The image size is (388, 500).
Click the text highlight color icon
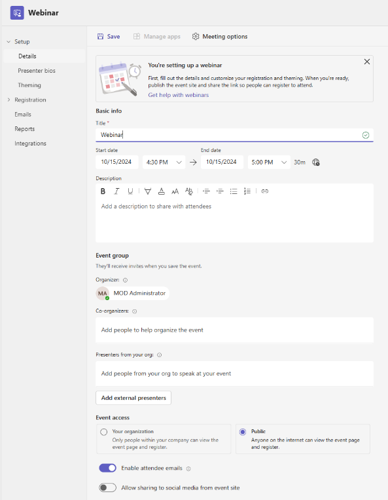[148, 191]
